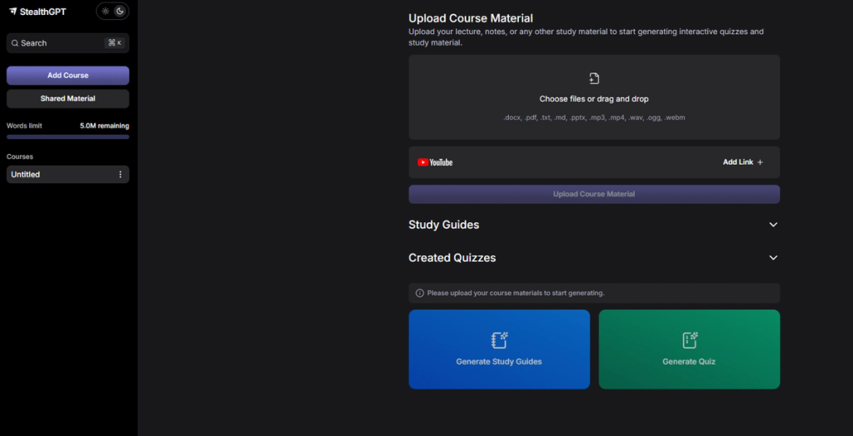
Task: Click the 'Upload Course Material' heading
Action: (471, 18)
